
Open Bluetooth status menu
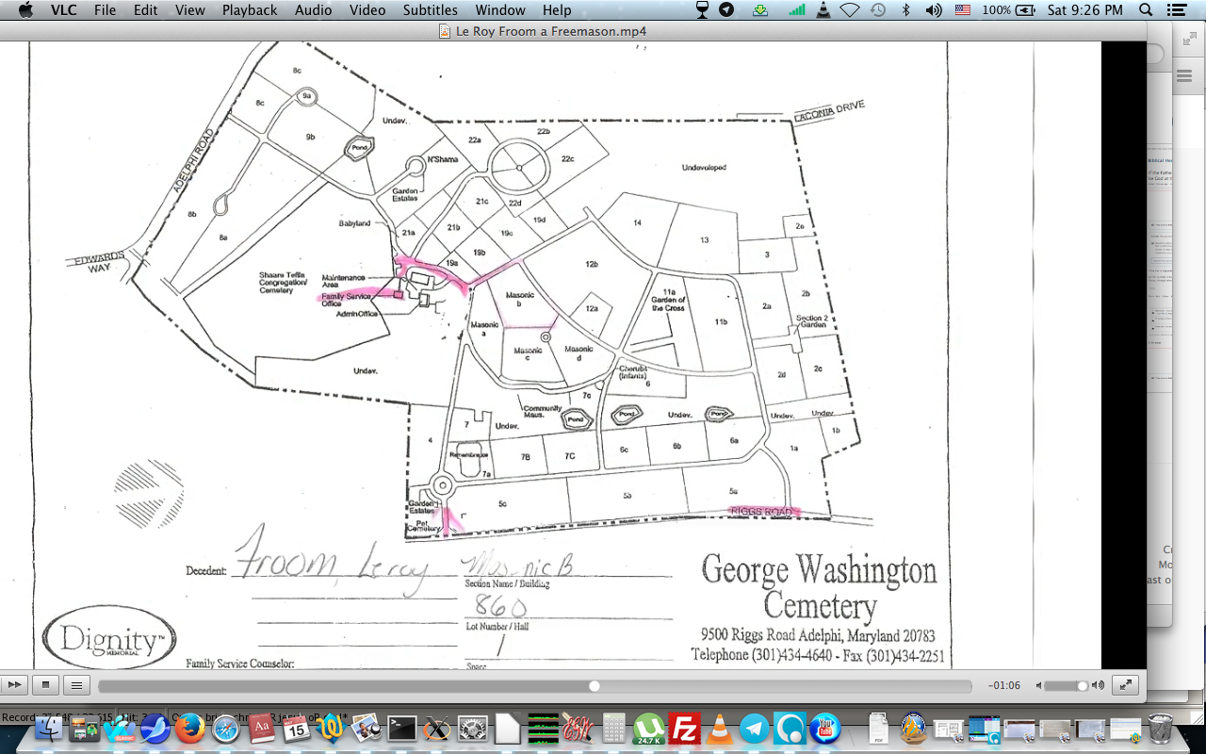pyautogui.click(x=905, y=10)
